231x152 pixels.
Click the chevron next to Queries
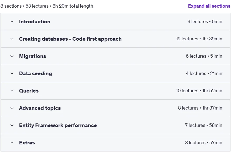click(x=12, y=91)
